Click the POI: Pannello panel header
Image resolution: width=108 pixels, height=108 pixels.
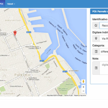pyautogui.click(x=99, y=11)
